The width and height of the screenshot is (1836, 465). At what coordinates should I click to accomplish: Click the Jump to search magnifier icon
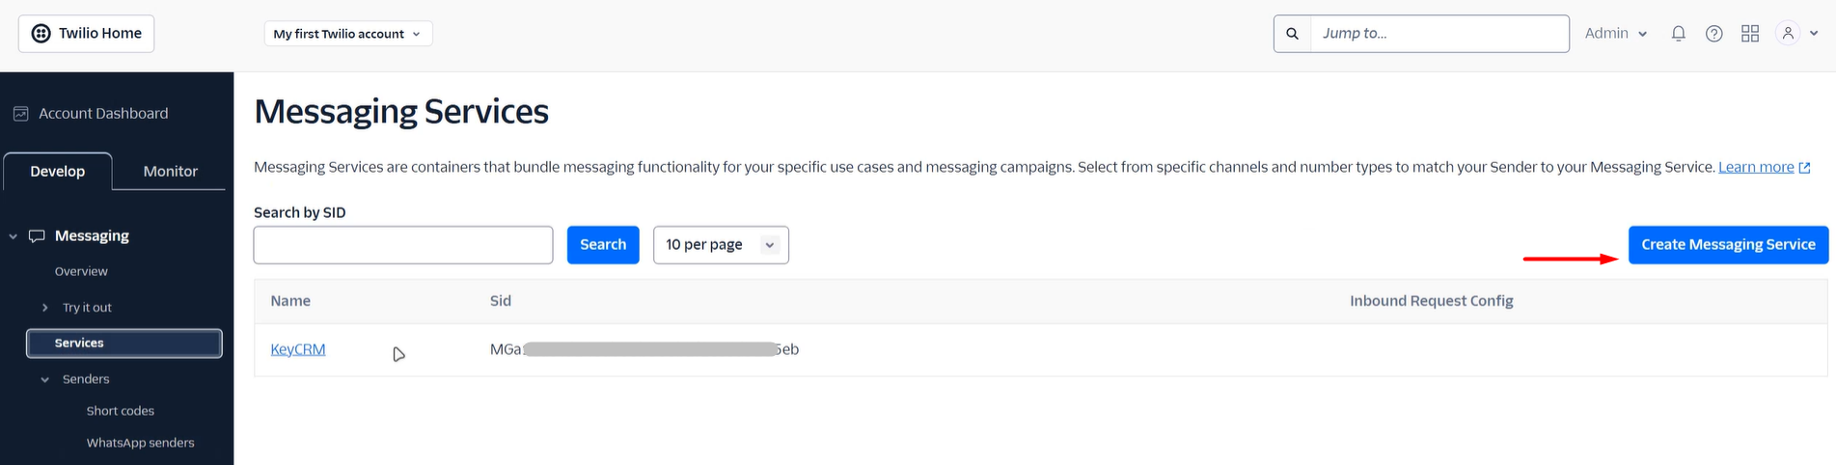coord(1293,34)
